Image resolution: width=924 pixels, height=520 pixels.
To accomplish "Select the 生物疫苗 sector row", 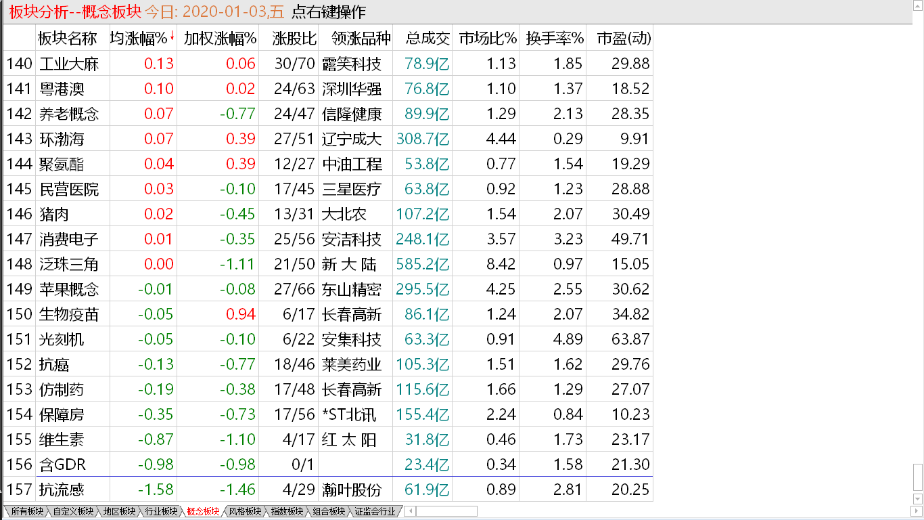I will [x=328, y=314].
